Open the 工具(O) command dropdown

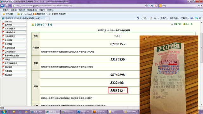point(185,18)
